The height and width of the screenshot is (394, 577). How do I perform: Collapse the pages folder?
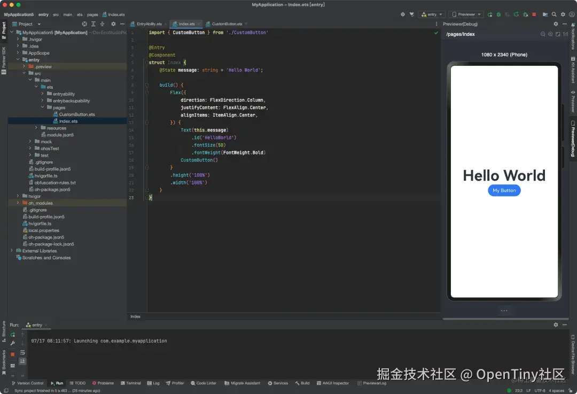(x=42, y=107)
